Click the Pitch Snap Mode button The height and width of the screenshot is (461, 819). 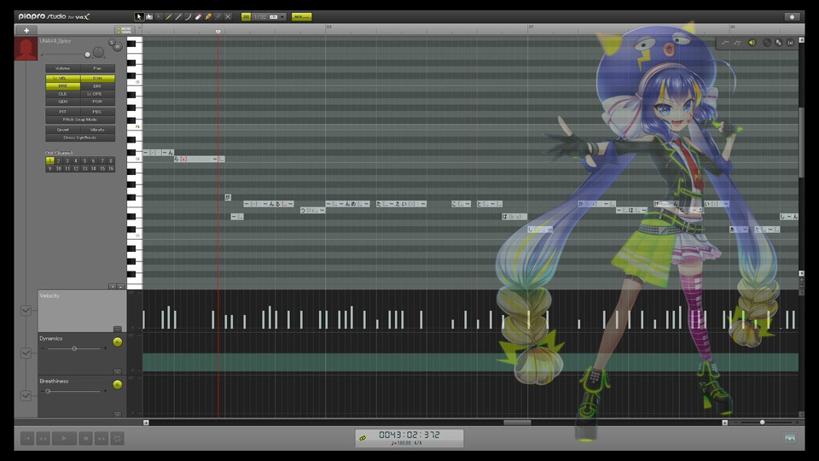coord(80,120)
